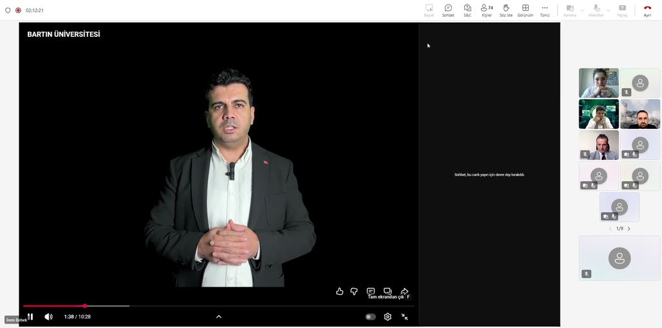662x328 pixels.
Task: Toggle the autoplay switch in player
Action: [x=370, y=317]
